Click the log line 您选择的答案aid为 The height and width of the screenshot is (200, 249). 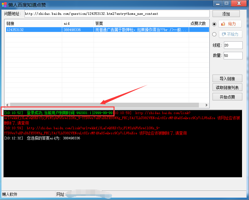click(x=42, y=138)
